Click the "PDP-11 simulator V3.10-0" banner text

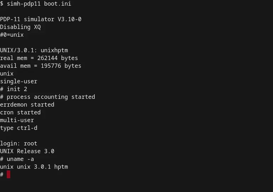pos(41,19)
